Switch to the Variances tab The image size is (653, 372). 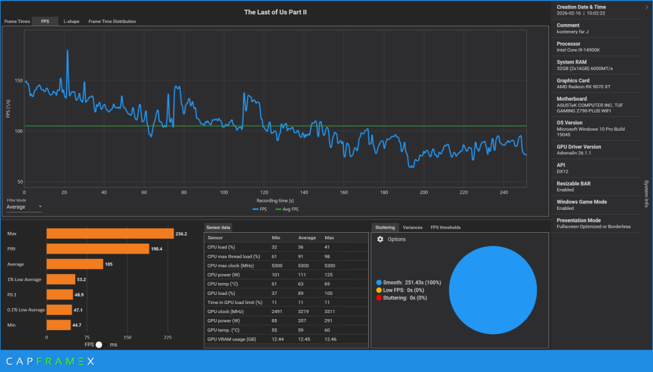(412, 228)
